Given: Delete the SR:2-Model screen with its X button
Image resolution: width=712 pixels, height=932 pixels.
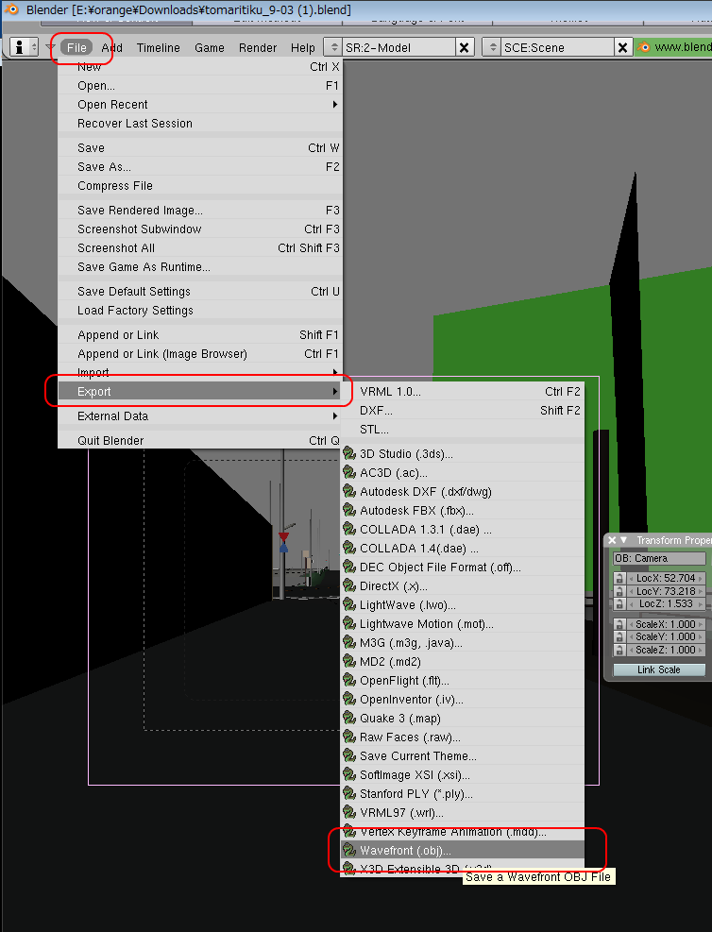Looking at the screenshot, I should 465,47.
